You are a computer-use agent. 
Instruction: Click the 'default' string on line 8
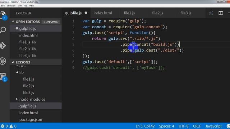116,62
